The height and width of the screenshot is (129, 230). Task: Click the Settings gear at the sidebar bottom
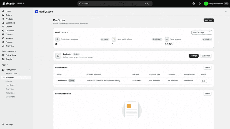coord(3,125)
